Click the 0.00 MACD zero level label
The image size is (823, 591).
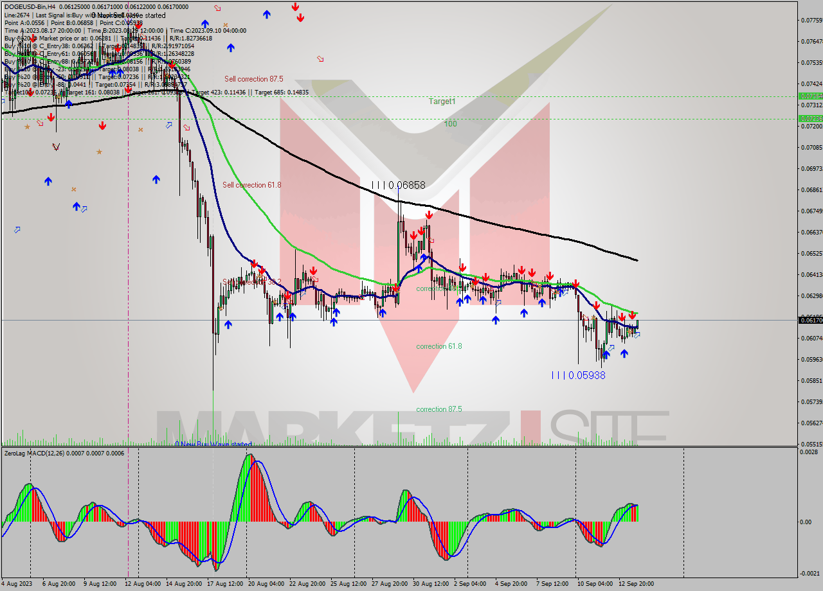(x=807, y=522)
